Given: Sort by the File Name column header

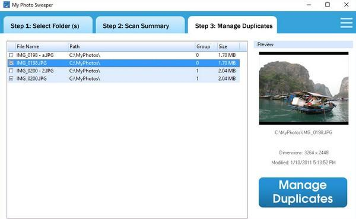Looking at the screenshot, I should pos(42,46).
